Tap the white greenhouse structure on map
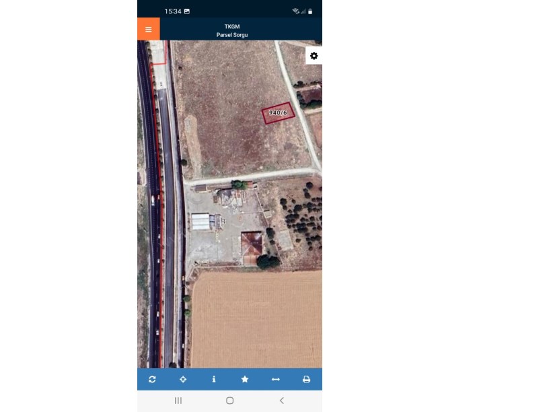Screen dimensions: 549x412 point(200,221)
